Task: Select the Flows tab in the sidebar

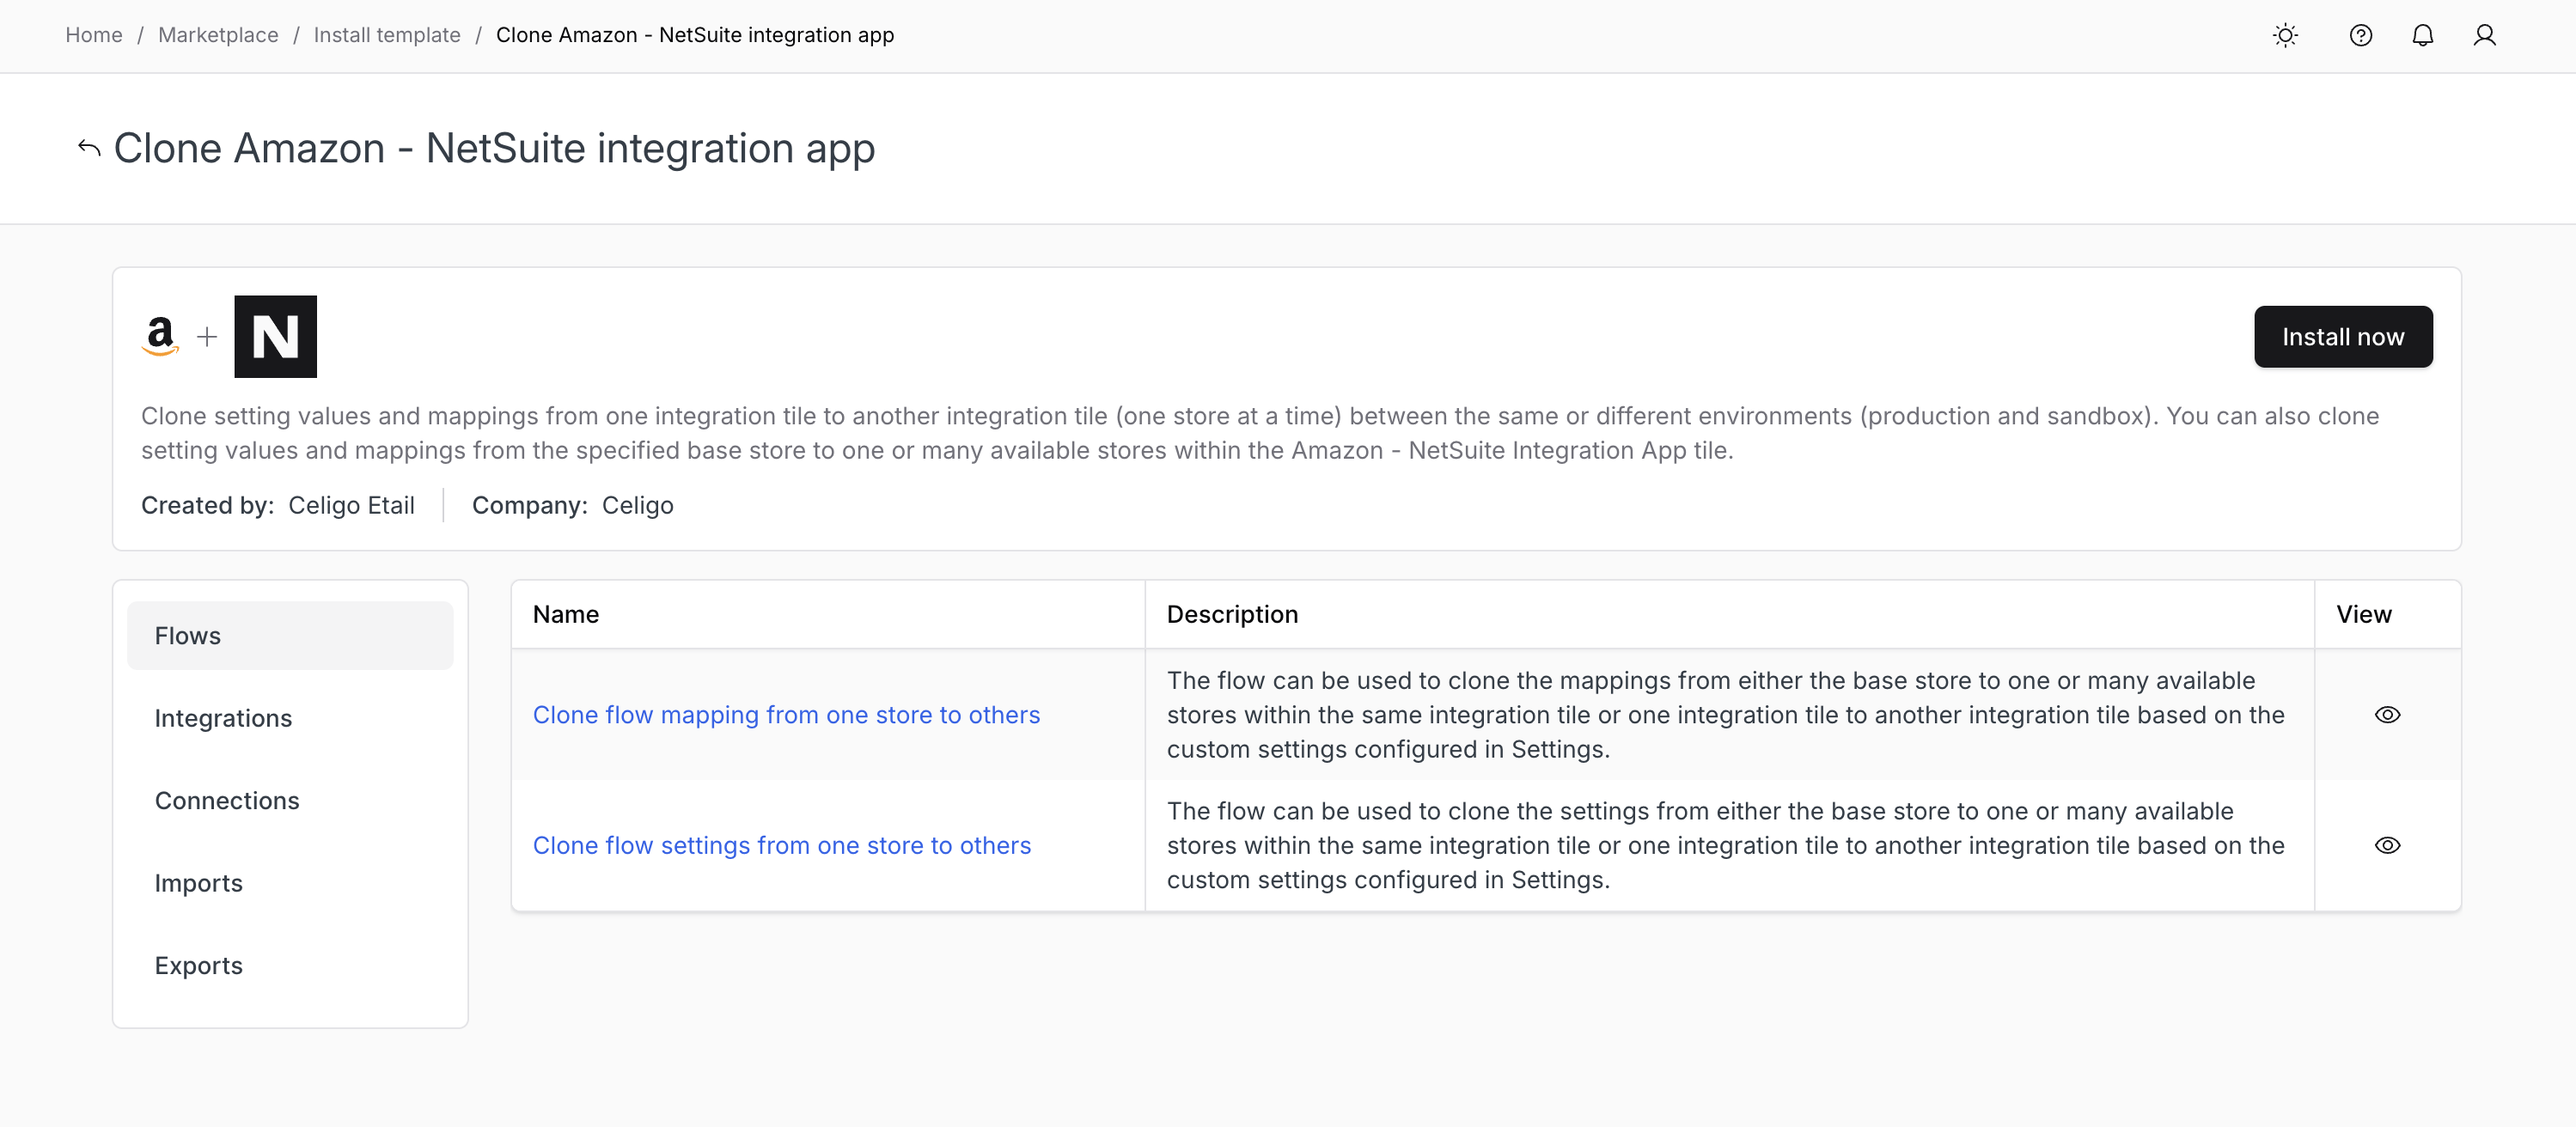Action: 290,636
